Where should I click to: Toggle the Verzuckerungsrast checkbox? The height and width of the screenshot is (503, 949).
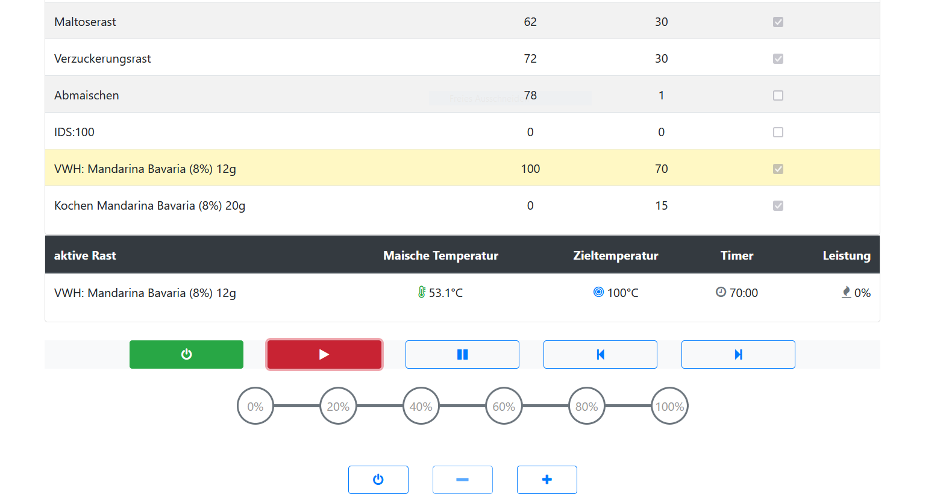tap(778, 59)
